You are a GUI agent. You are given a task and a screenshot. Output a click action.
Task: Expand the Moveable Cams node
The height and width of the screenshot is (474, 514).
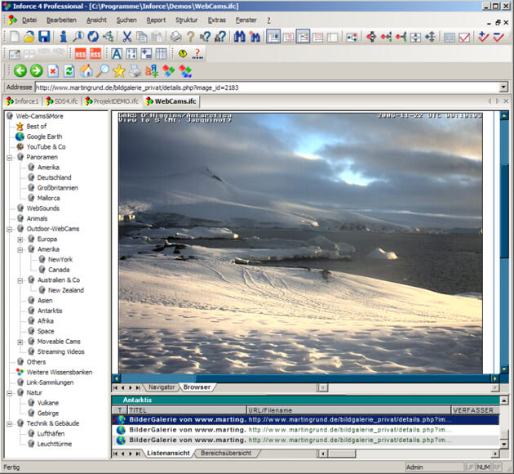point(20,342)
